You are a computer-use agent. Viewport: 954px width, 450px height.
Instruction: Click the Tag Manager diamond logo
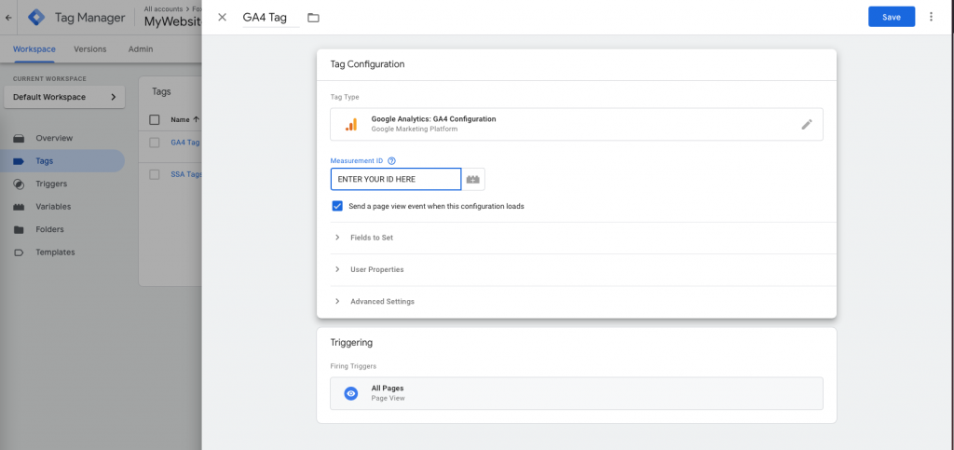(x=36, y=18)
